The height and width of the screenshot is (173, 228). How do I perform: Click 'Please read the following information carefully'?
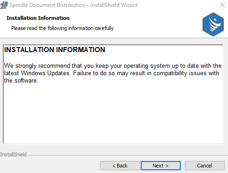(63, 28)
